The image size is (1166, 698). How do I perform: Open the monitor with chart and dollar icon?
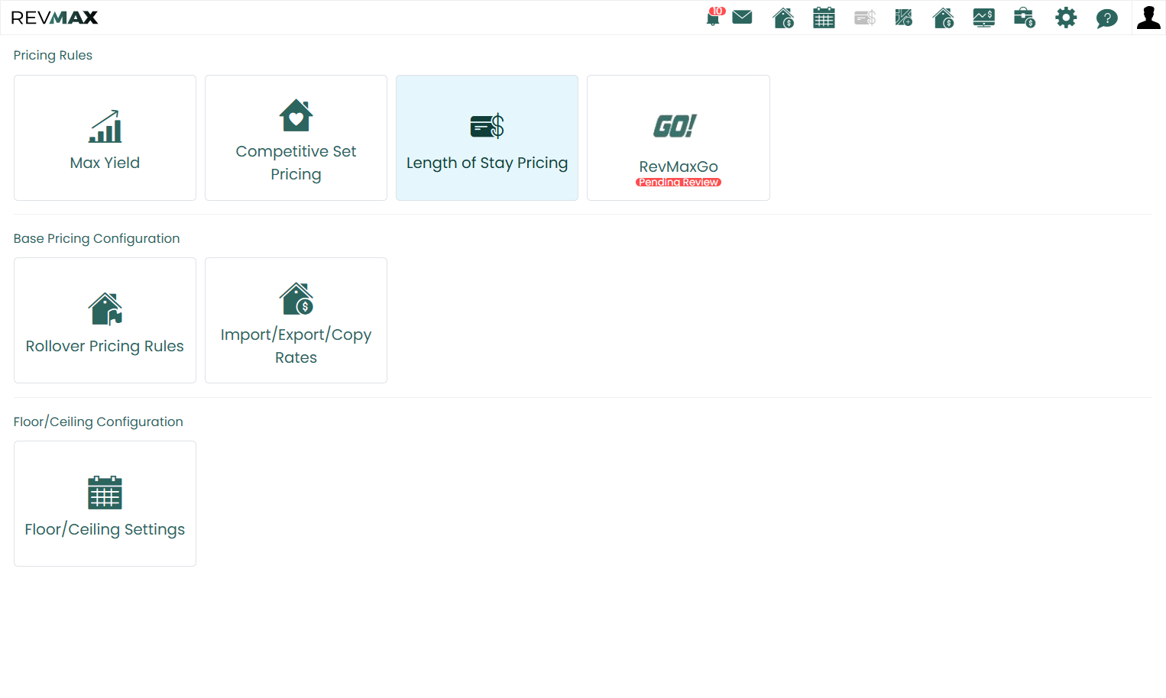click(x=984, y=18)
